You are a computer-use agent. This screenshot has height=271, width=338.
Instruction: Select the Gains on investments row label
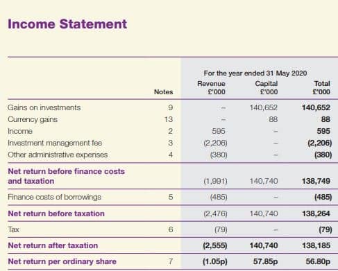point(44,107)
